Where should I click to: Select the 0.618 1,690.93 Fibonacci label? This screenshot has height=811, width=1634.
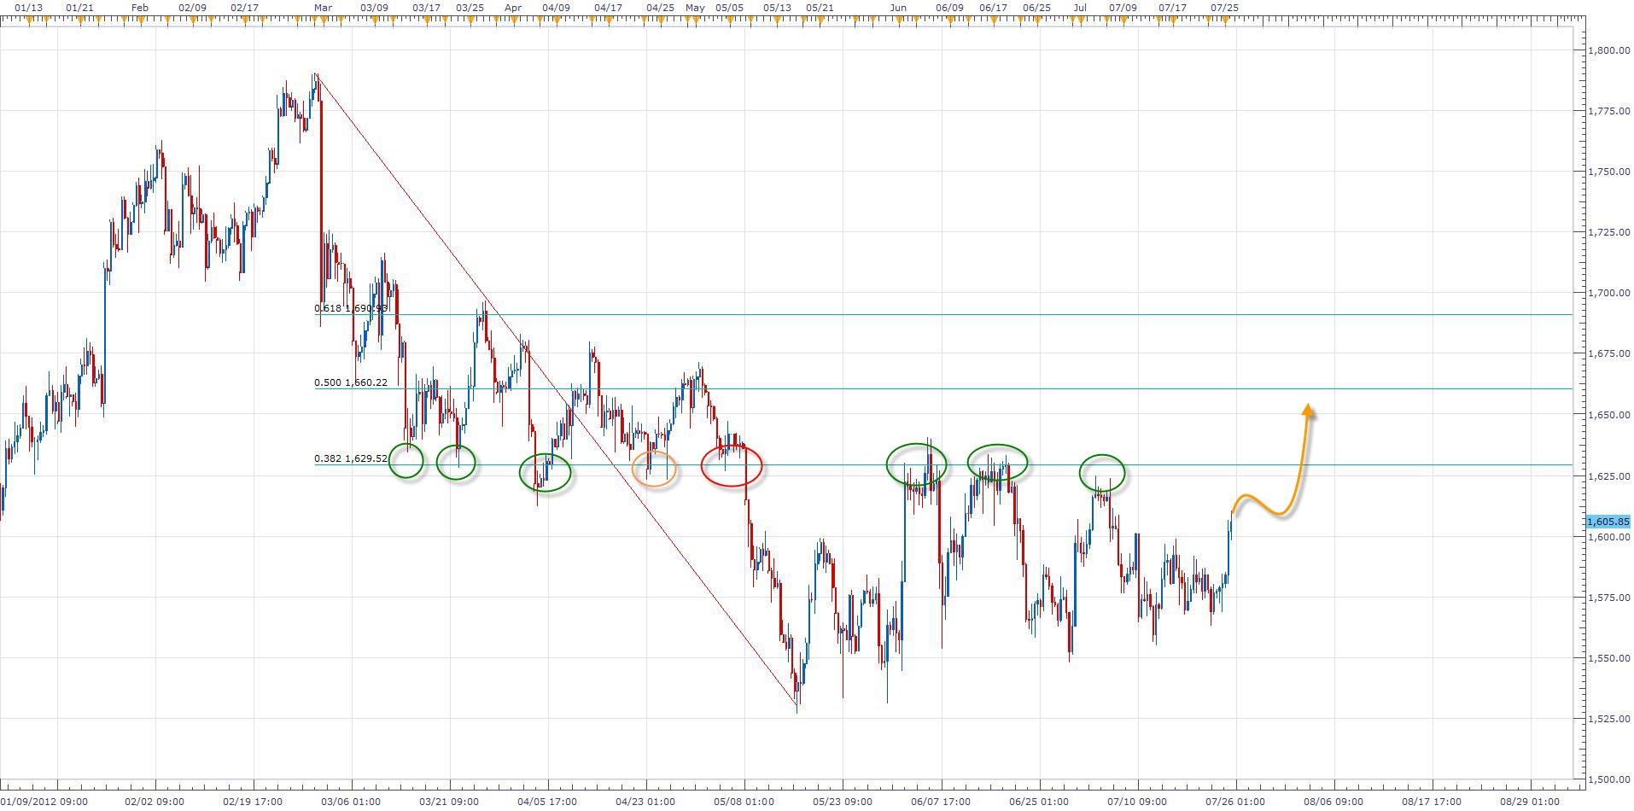click(x=351, y=308)
